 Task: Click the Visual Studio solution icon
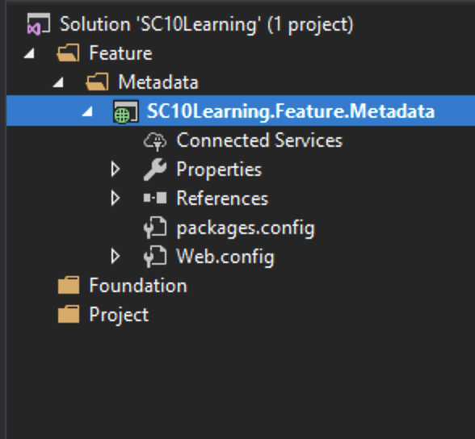click(x=39, y=24)
